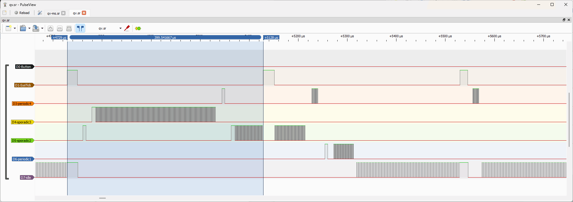Open the qv.sr device selector dropdown
This screenshot has width=573, height=202.
click(109, 28)
